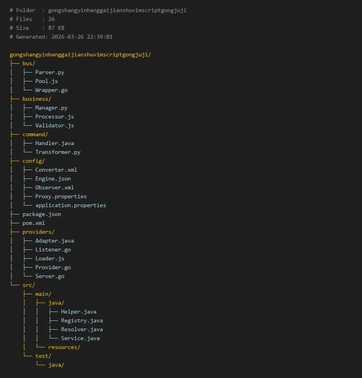This screenshot has width=362, height=378.
Task: Select Engine.json in config
Action: 53,179
